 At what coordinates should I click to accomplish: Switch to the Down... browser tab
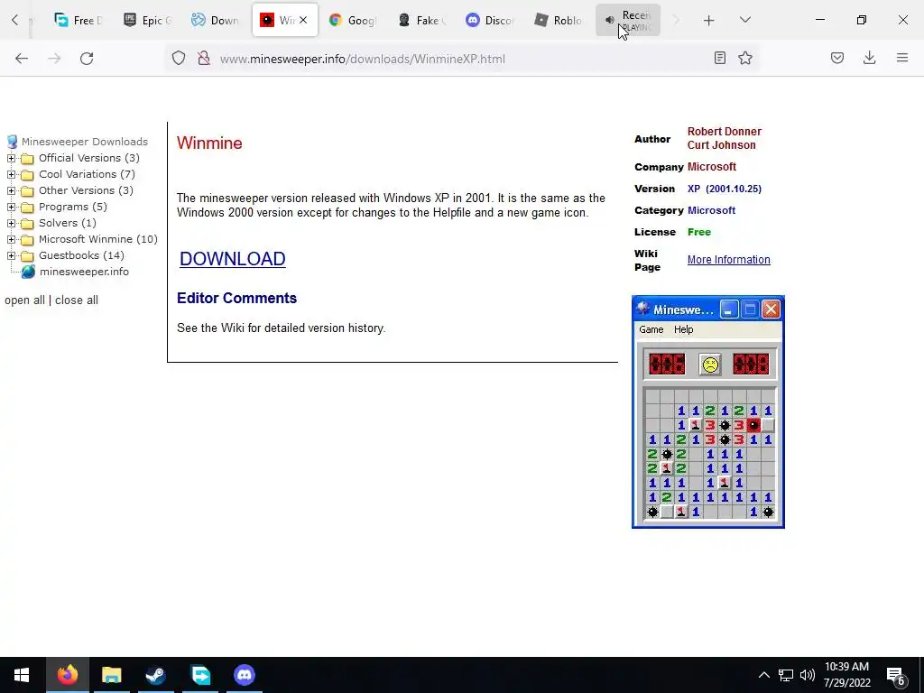[216, 20]
